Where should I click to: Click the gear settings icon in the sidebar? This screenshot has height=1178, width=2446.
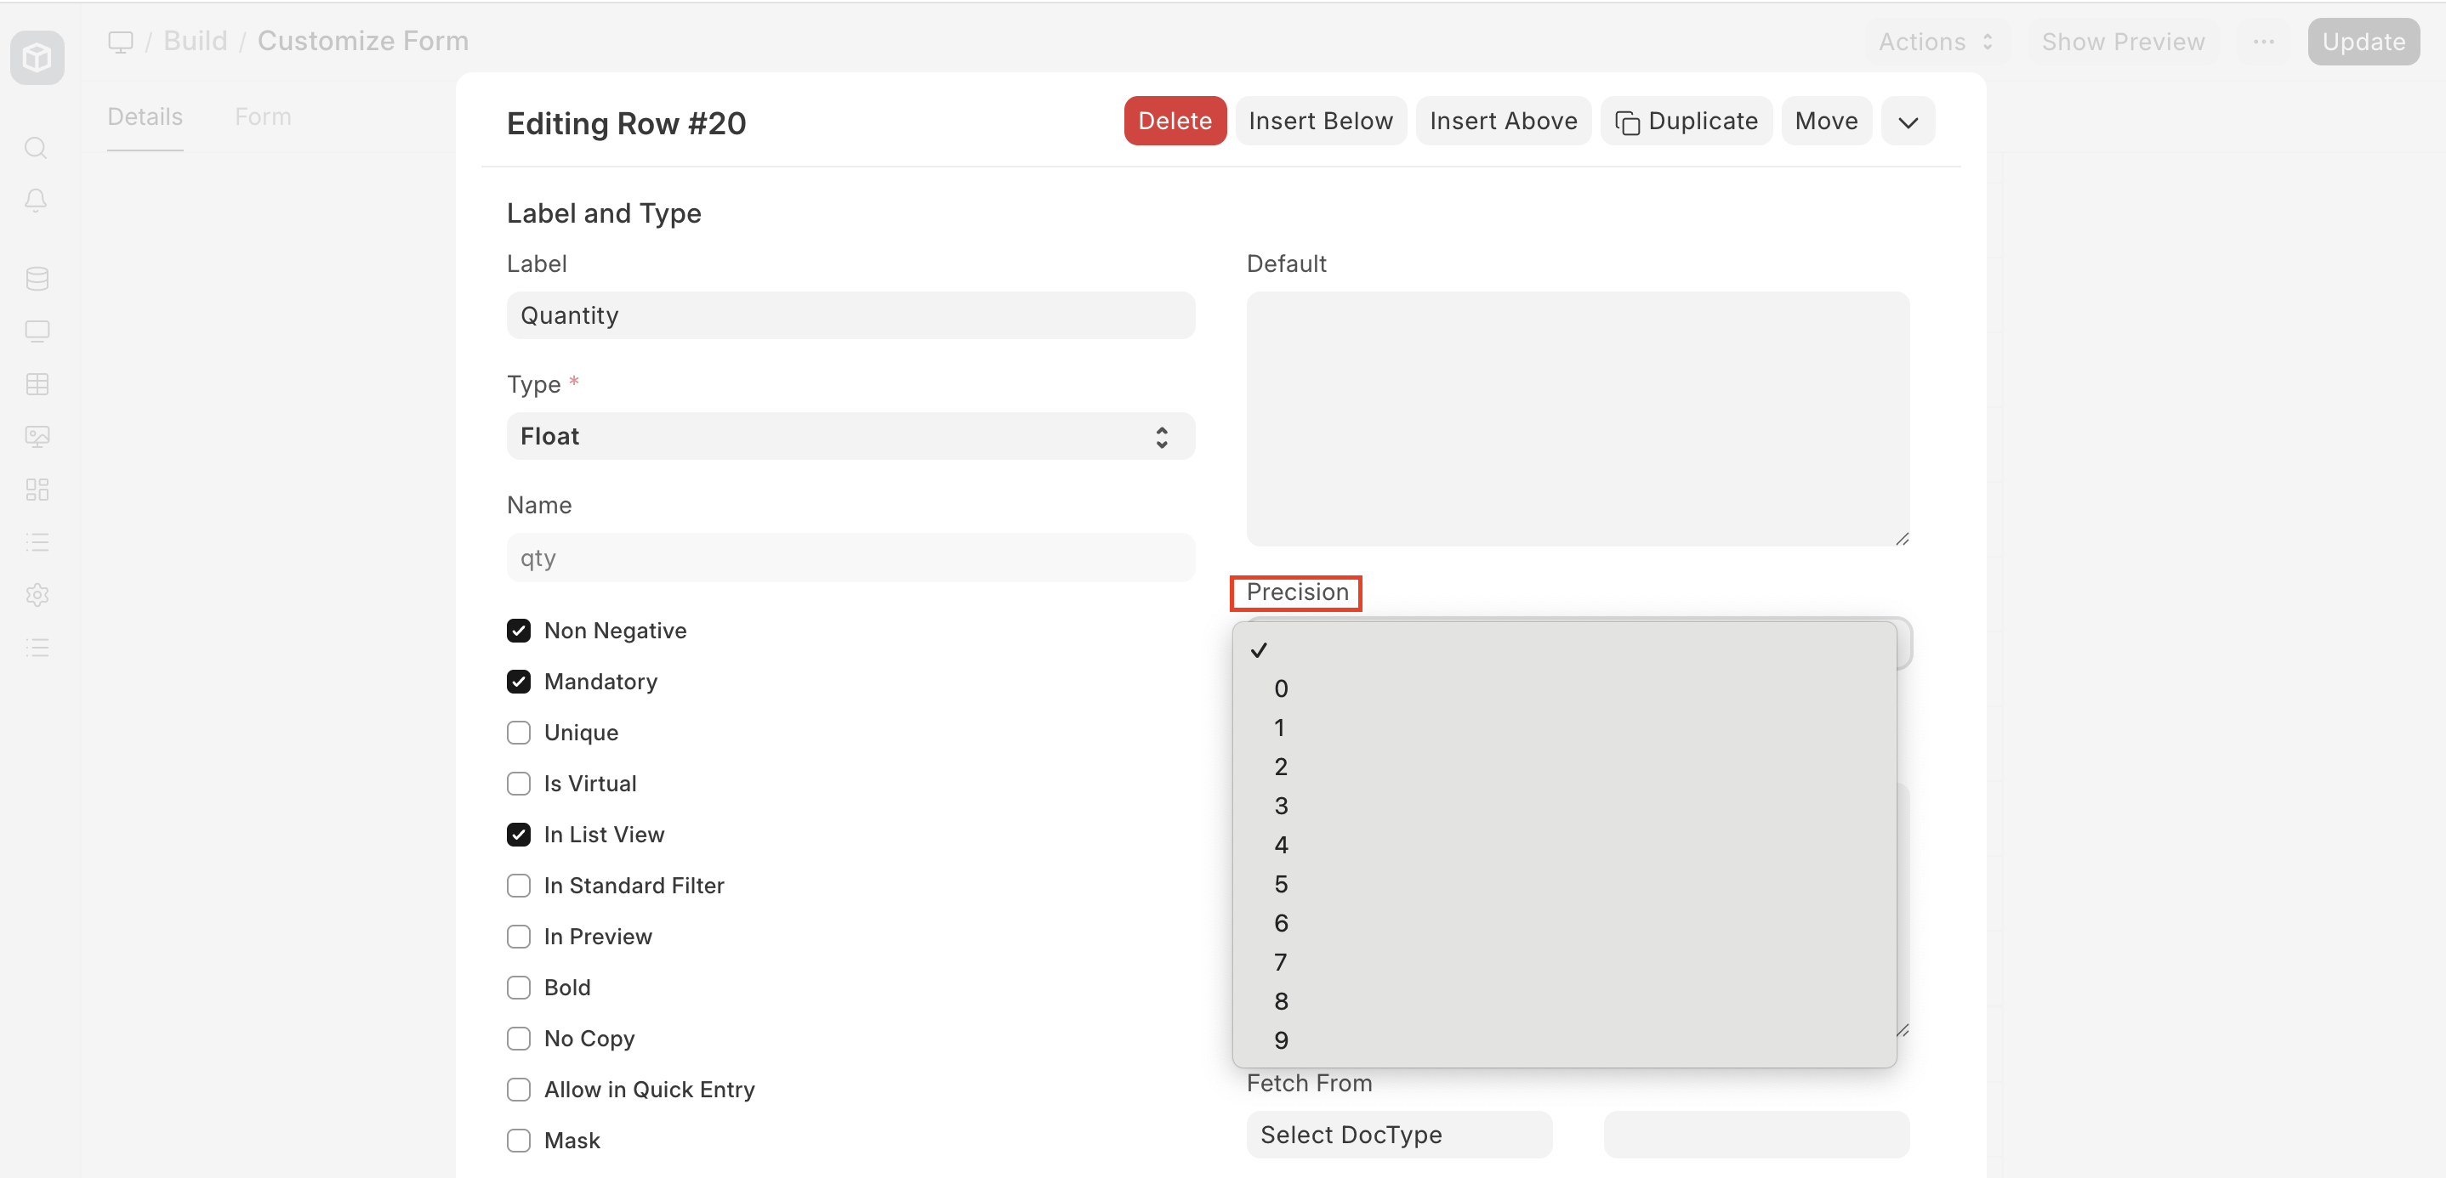coord(37,595)
